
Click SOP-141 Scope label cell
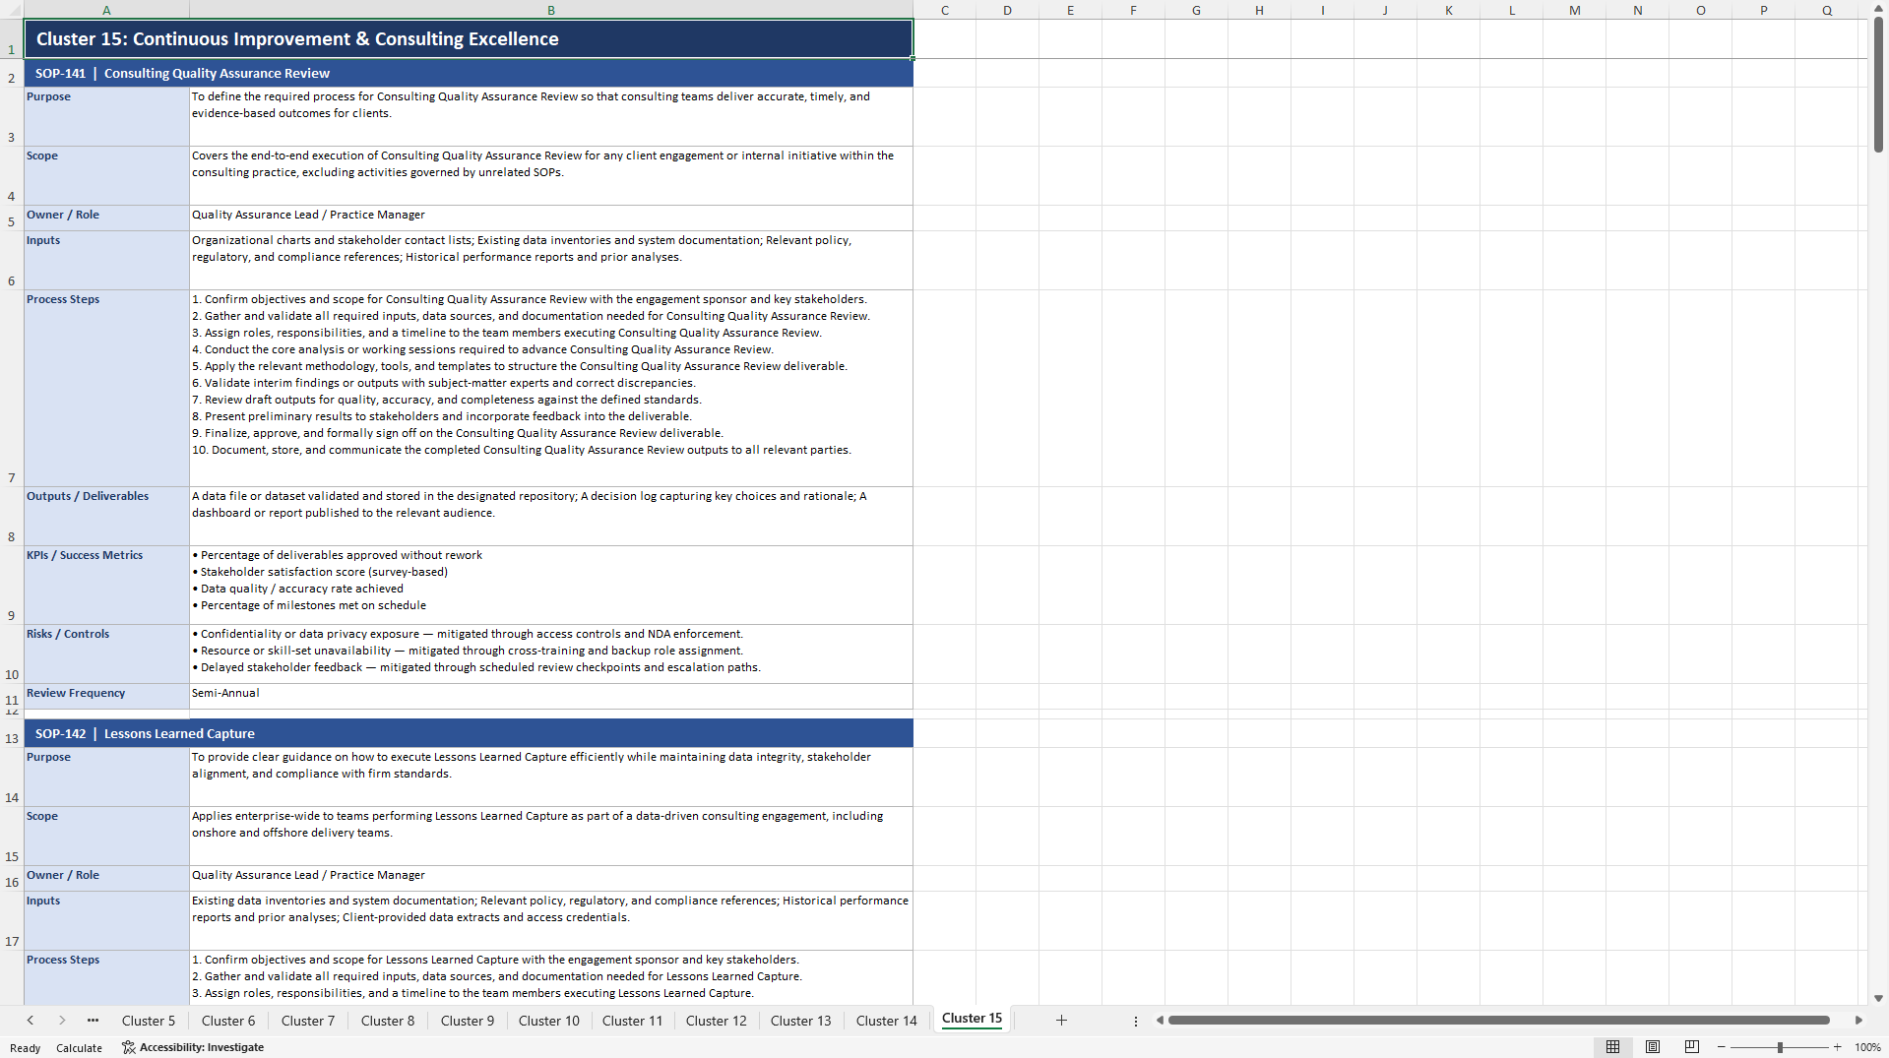coord(106,176)
